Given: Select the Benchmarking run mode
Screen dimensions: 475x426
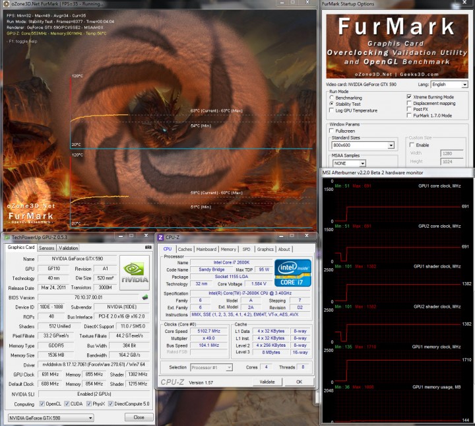Looking at the screenshot, I should pyautogui.click(x=332, y=98).
